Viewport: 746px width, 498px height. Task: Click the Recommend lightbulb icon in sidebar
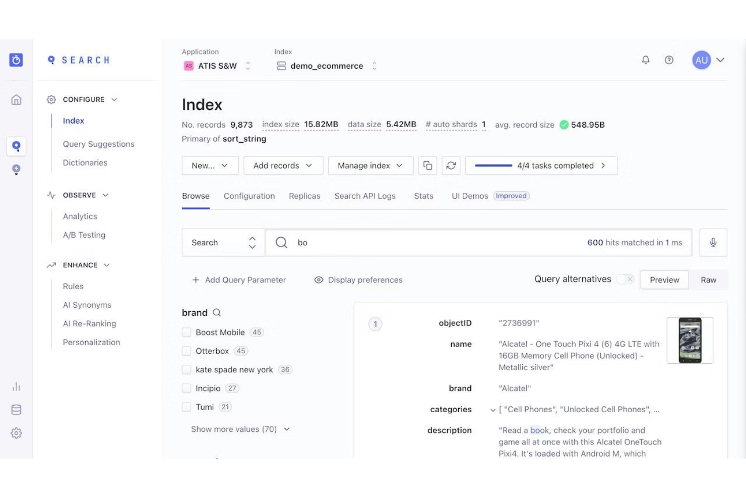16,170
